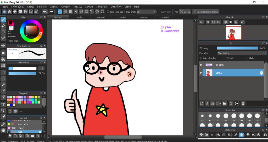Select the Hand tool in left toolbar
Image resolution: width=268 pixels, height=142 pixels.
pos(3,130)
